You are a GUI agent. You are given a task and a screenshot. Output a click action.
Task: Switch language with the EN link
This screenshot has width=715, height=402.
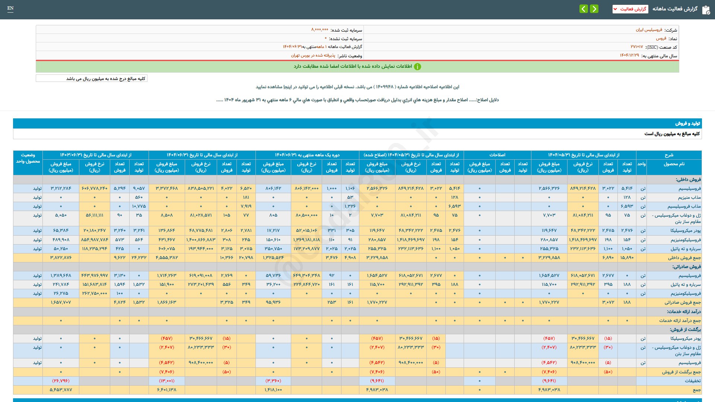pos(10,8)
